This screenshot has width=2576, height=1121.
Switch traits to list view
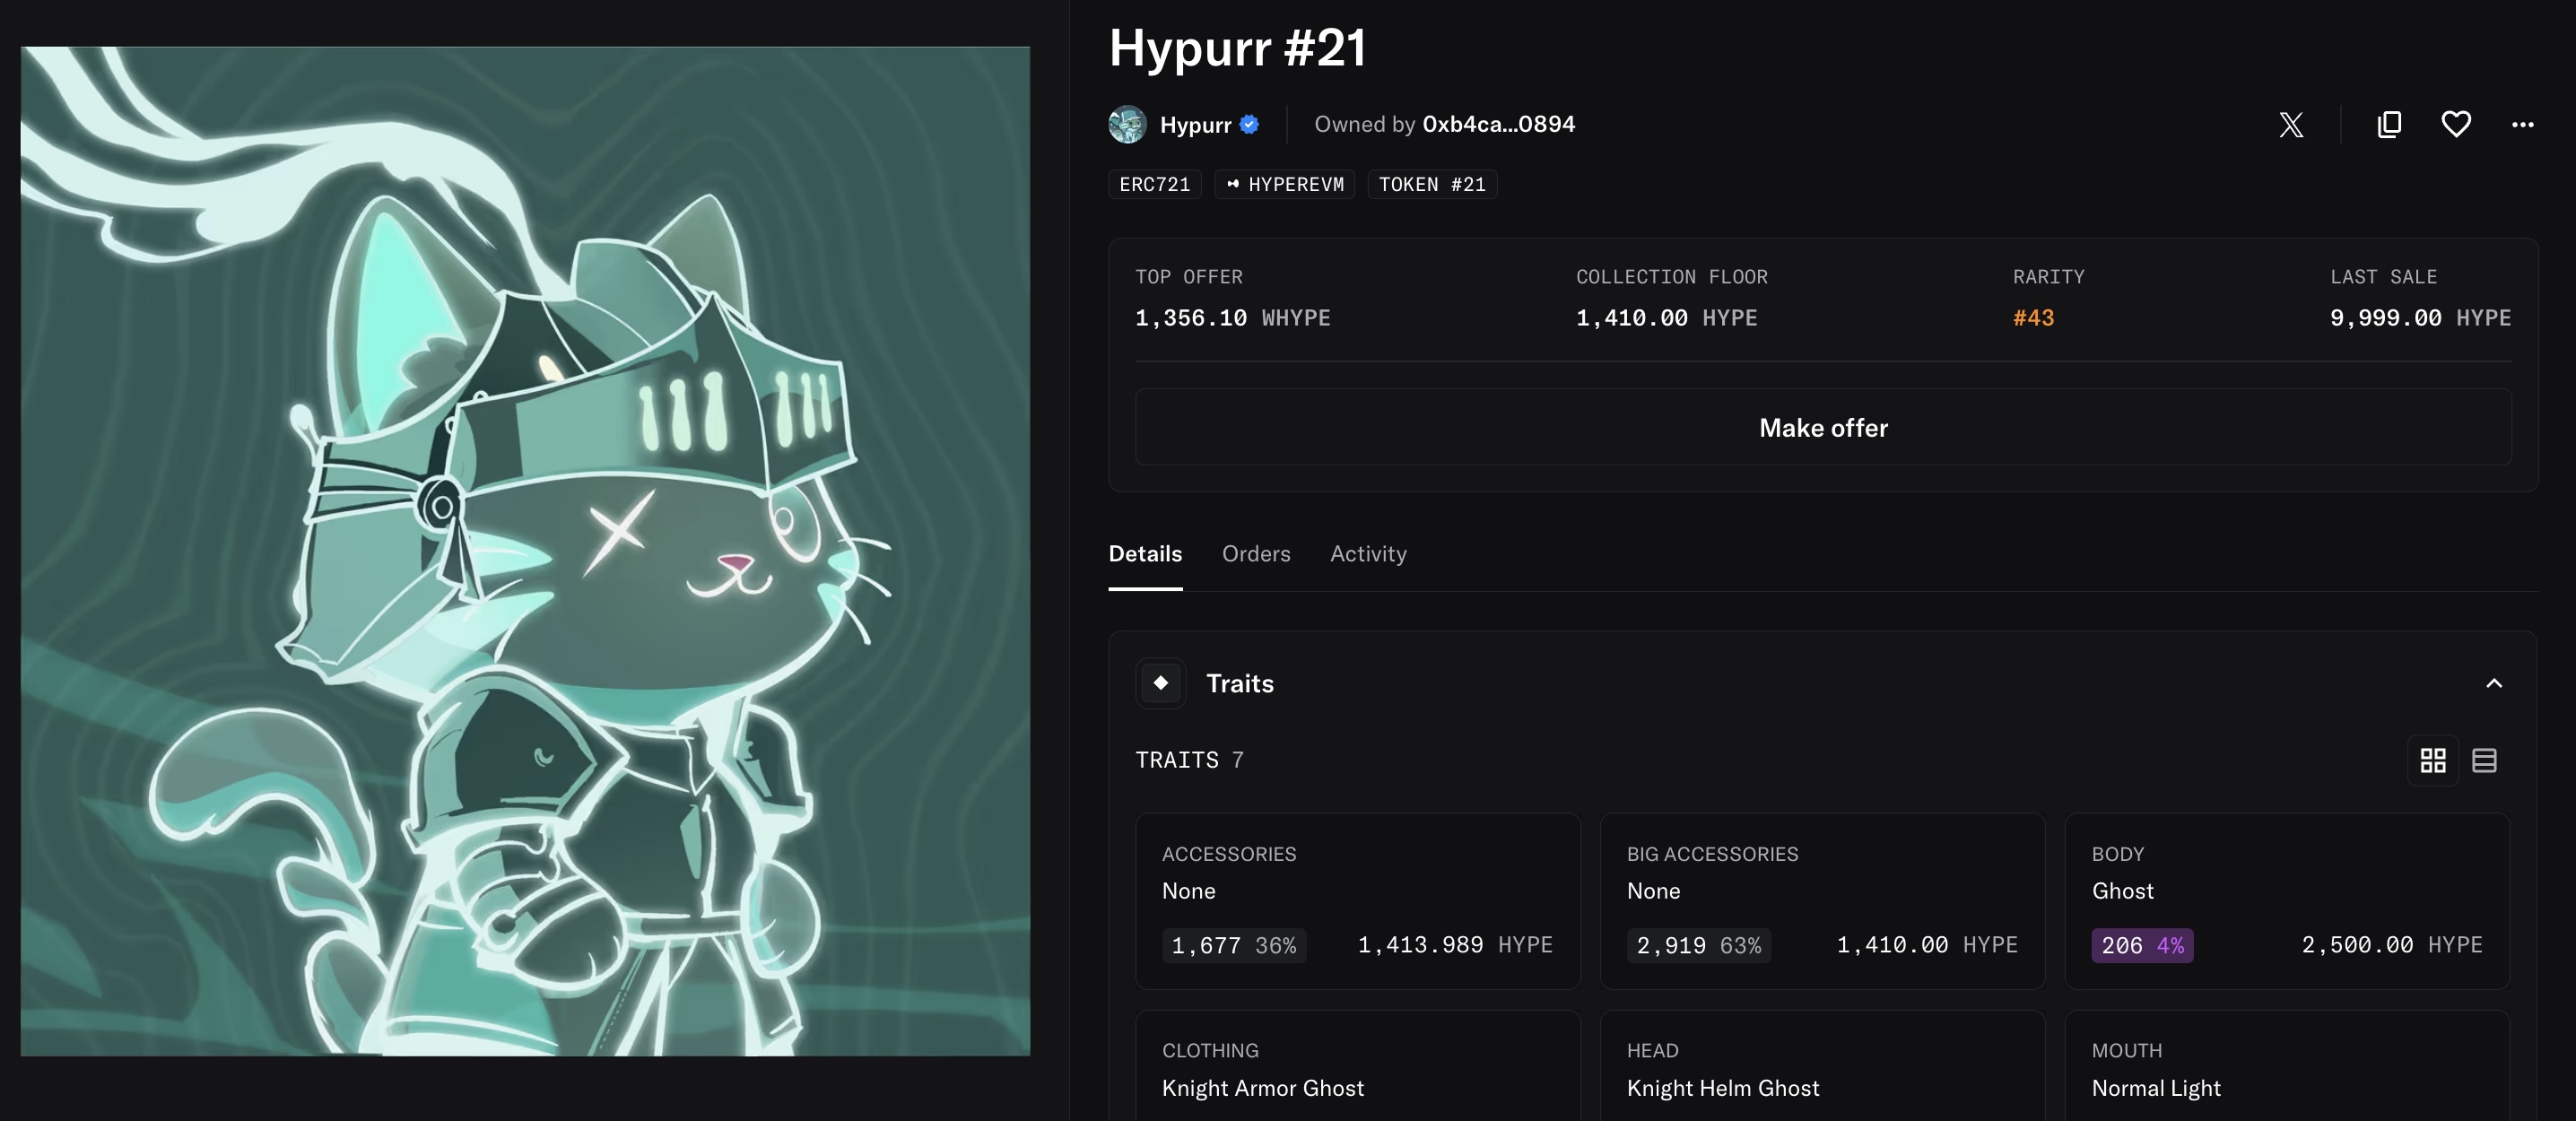click(2487, 760)
